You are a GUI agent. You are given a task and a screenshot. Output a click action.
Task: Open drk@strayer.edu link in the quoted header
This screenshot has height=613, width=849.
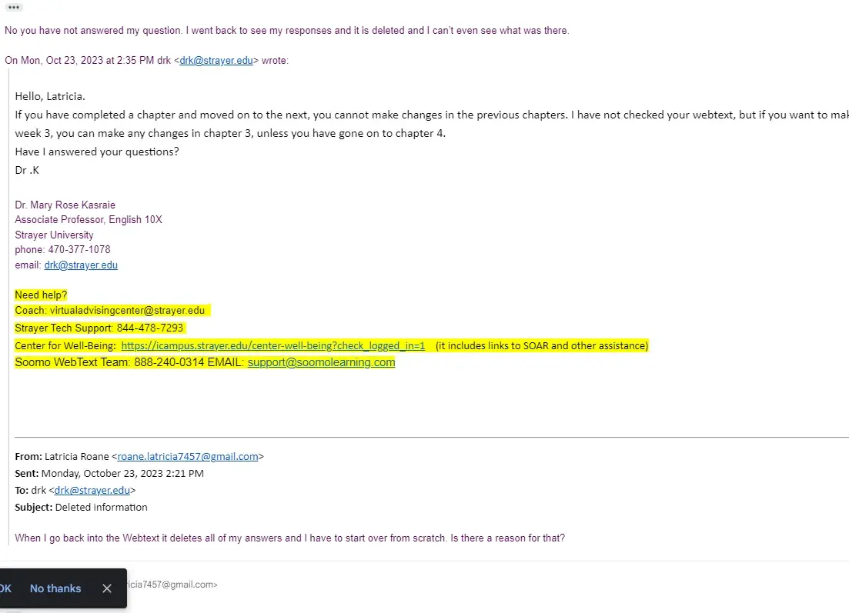[216, 61]
